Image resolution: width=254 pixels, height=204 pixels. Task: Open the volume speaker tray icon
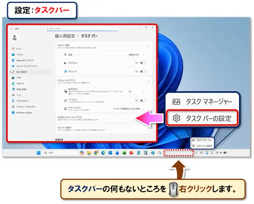pyautogui.click(x=221, y=153)
